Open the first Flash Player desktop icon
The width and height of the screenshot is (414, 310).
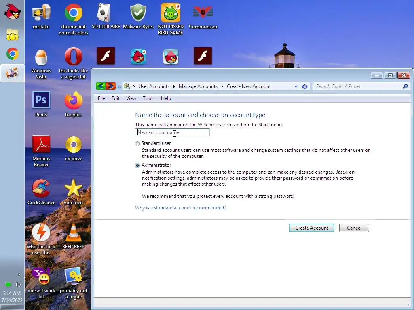(x=106, y=56)
